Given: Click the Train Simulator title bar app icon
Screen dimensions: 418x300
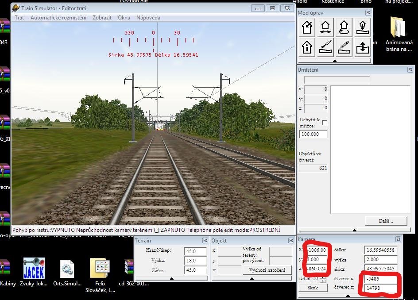Looking at the screenshot, I should click(x=16, y=8).
